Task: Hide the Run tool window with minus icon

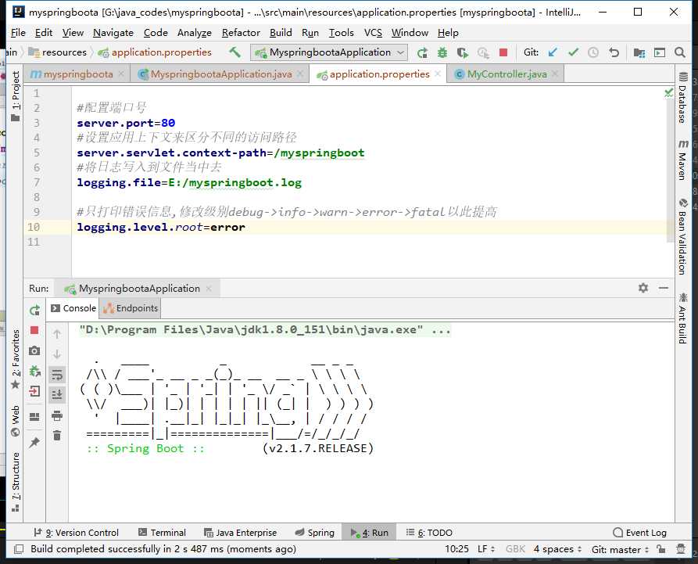Action: (664, 288)
